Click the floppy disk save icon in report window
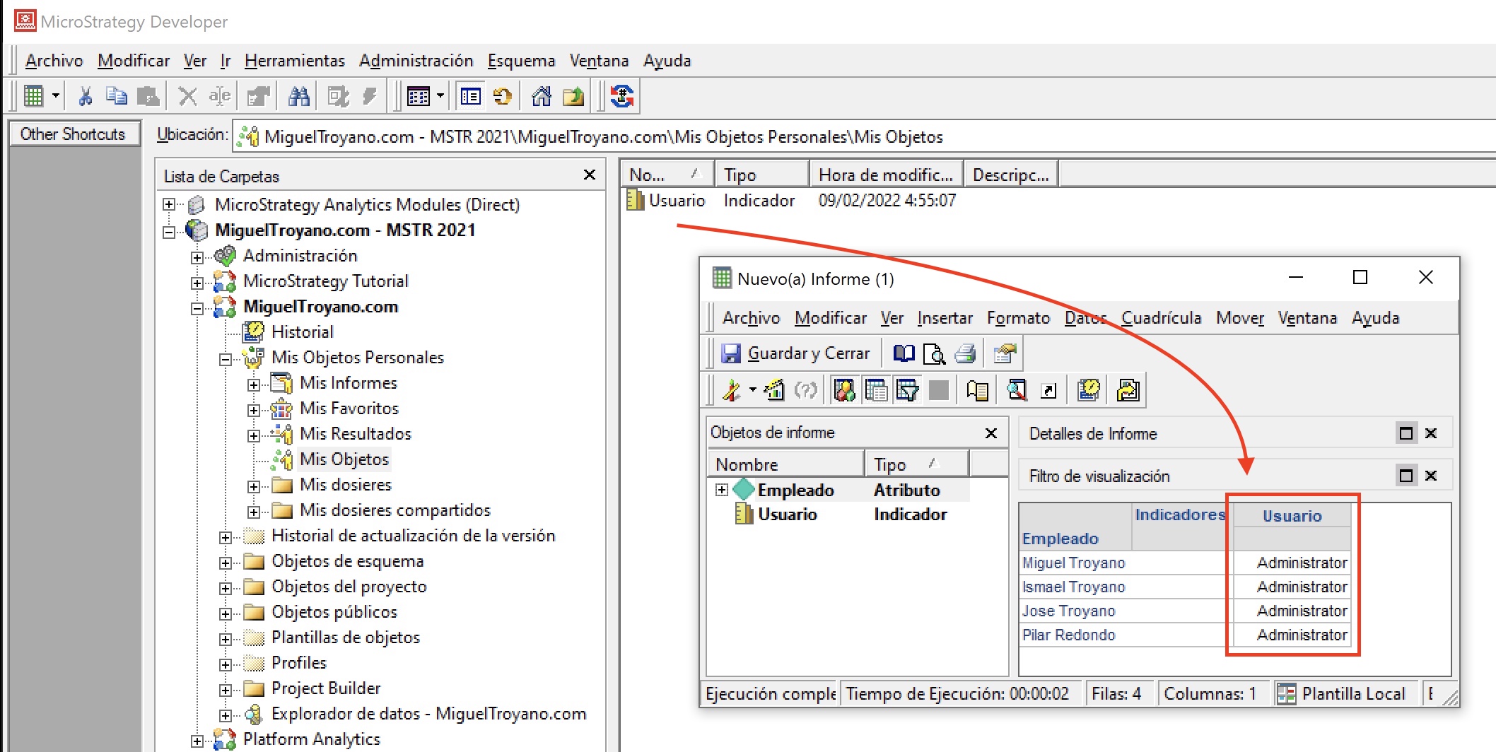1496x752 pixels. pyautogui.click(x=730, y=353)
